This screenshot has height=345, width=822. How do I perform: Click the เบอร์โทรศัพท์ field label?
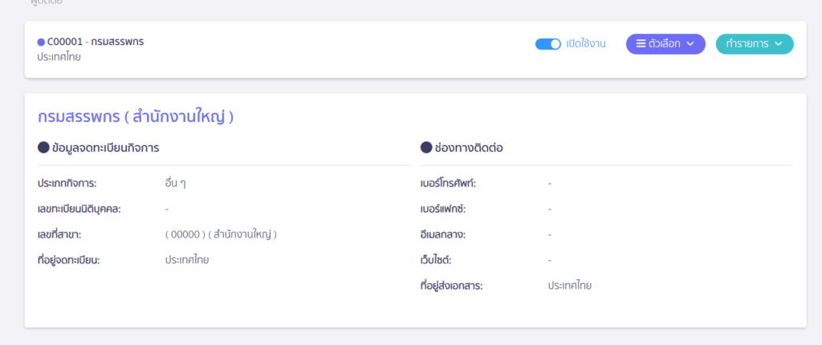click(448, 183)
